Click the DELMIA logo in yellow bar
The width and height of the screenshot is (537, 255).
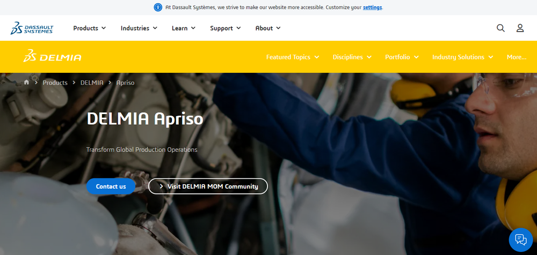[52, 56]
